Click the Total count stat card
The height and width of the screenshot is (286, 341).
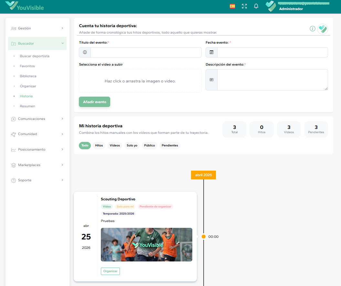tap(234, 129)
